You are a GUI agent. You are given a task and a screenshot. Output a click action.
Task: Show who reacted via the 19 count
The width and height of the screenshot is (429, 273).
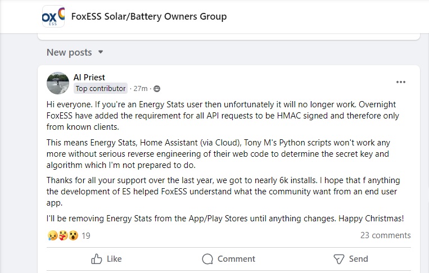pyautogui.click(x=86, y=236)
